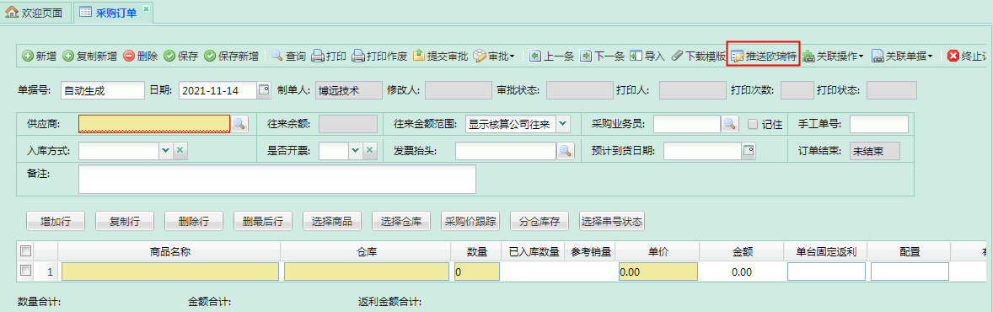Click the 复制新增 toolbar button

[x=89, y=56]
